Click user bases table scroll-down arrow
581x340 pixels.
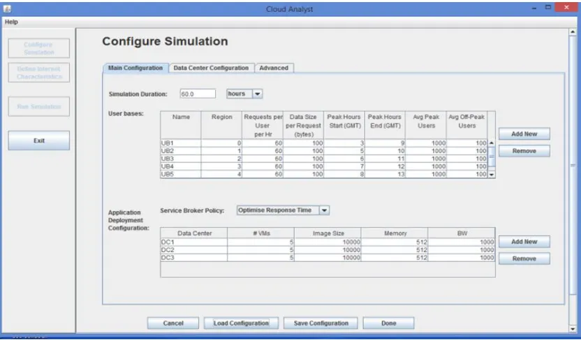(x=492, y=175)
